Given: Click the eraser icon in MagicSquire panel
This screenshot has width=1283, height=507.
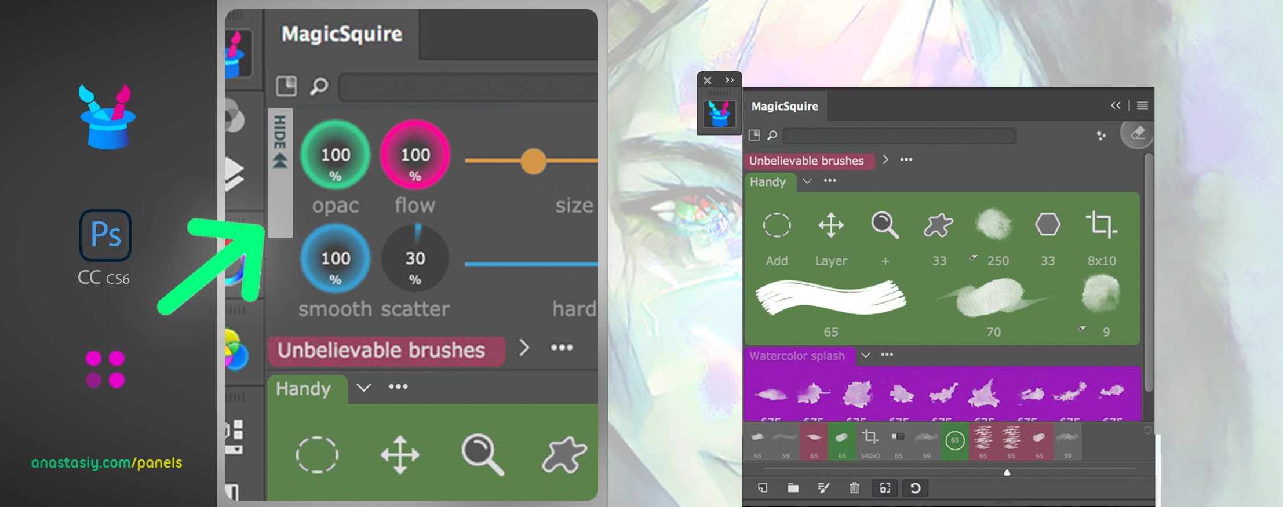Looking at the screenshot, I should point(1137,134).
